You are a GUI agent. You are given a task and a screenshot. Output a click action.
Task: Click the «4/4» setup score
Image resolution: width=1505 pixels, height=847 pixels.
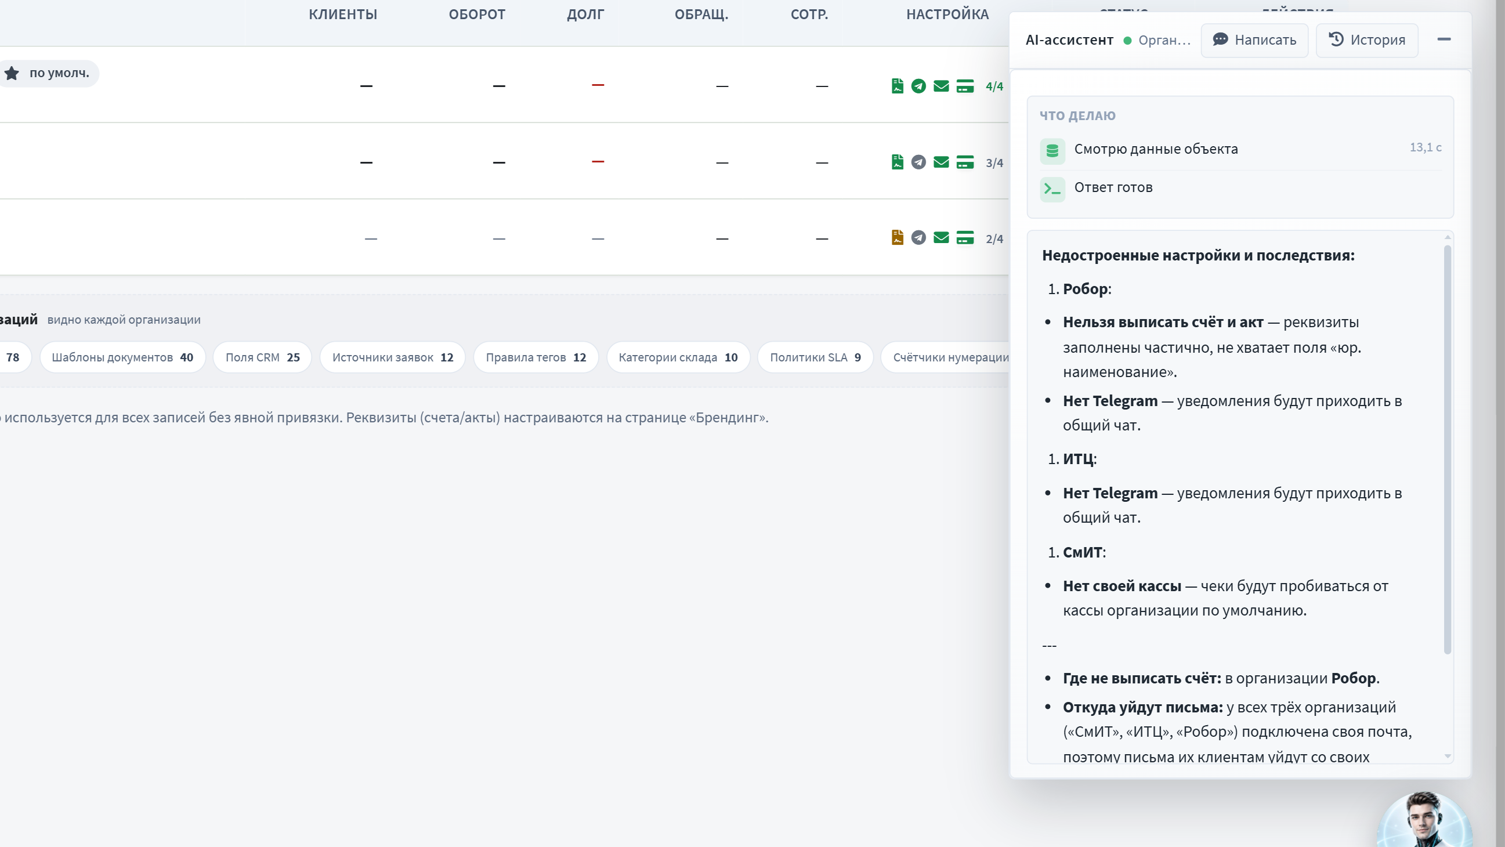994,86
